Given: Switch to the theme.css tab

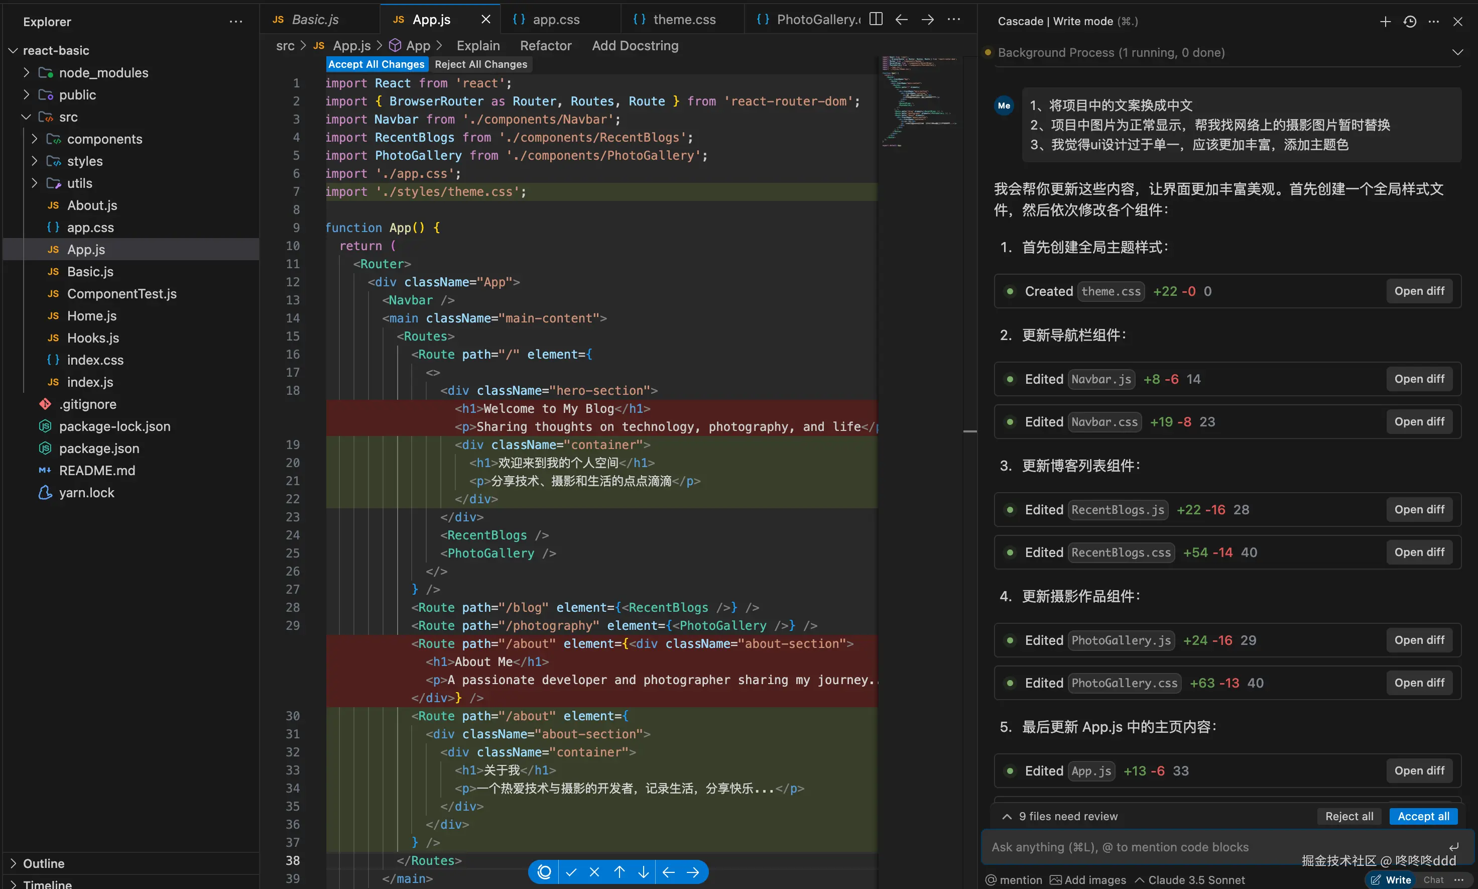Looking at the screenshot, I should 683,19.
